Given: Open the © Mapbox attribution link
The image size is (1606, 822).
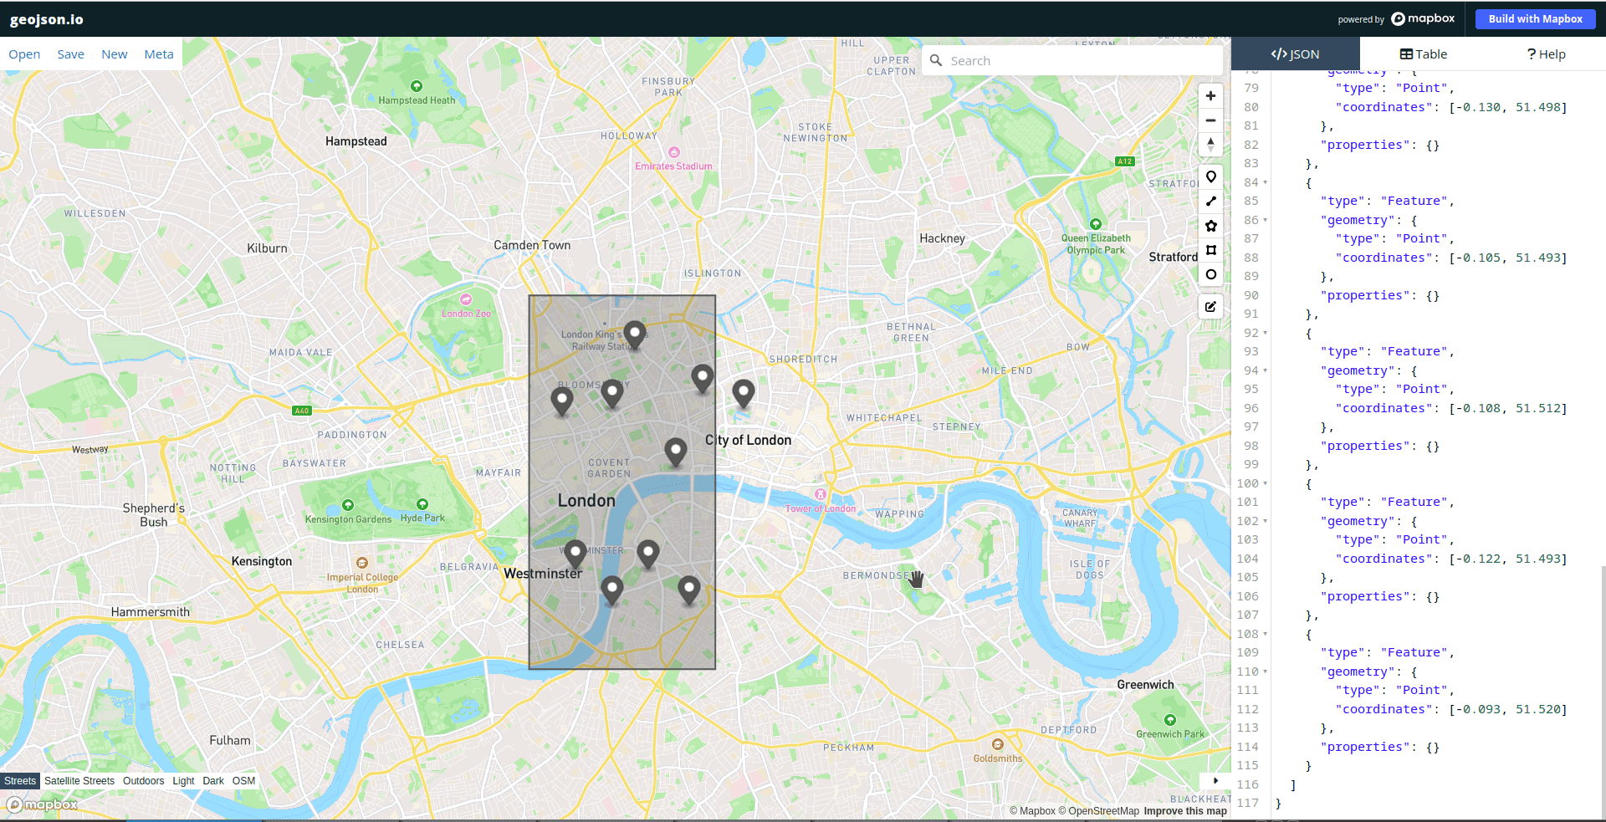Looking at the screenshot, I should pyautogui.click(x=1032, y=811).
